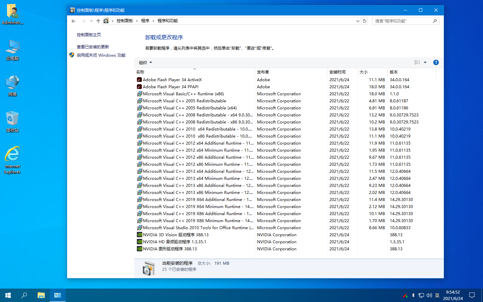Open the recent locations chevron
The width and height of the screenshot is (483, 302).
[91, 21]
